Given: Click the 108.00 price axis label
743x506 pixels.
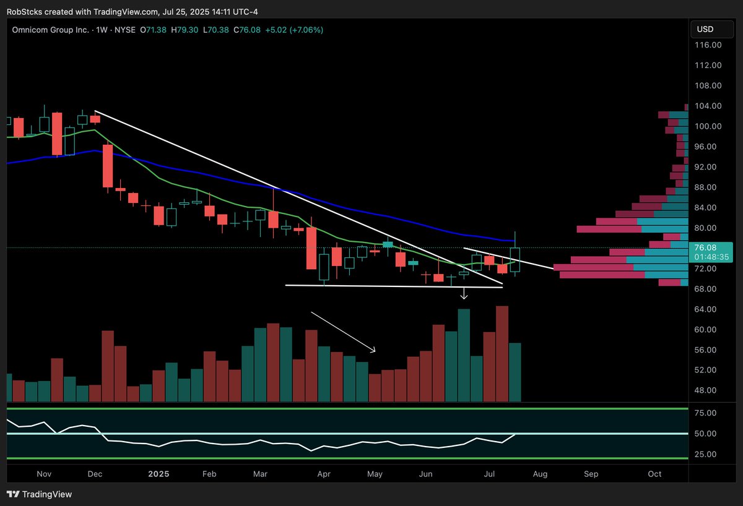Looking at the screenshot, I should click(x=709, y=86).
